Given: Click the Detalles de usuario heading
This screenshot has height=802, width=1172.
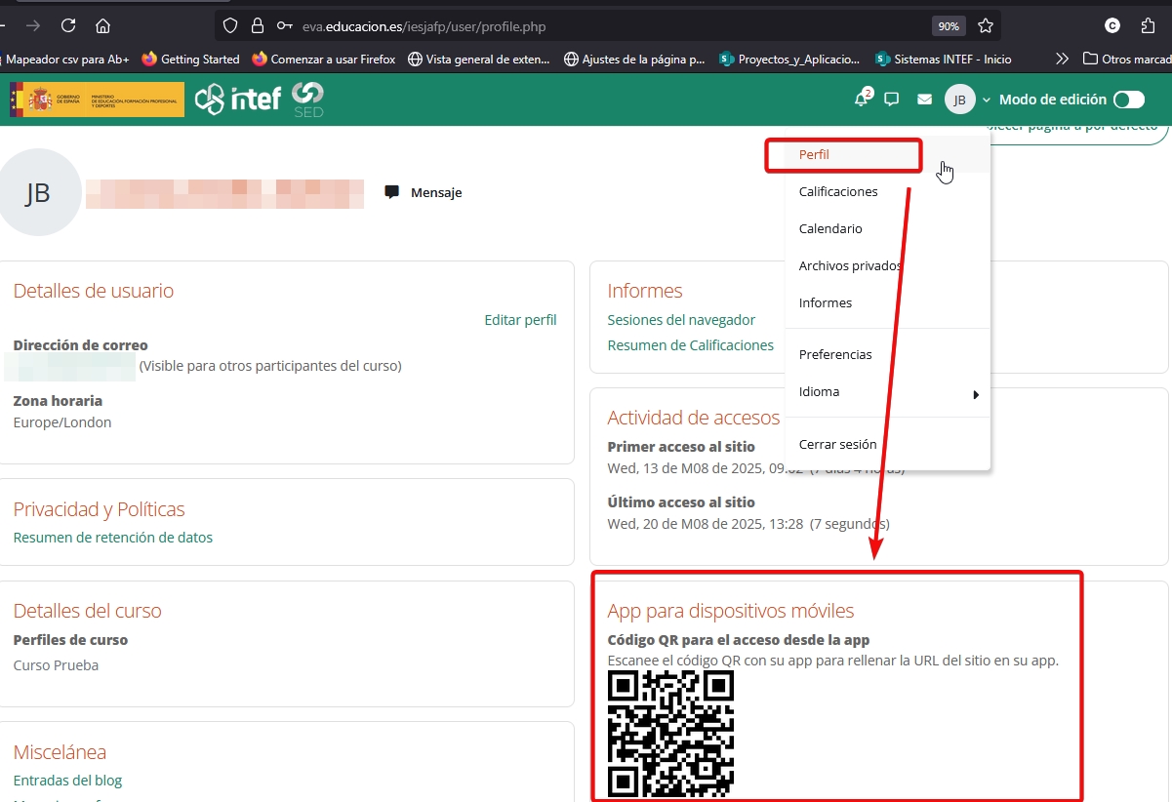Looking at the screenshot, I should 94,291.
